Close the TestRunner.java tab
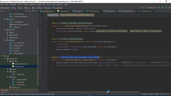171x96 pixels. click(x=101, y=11)
